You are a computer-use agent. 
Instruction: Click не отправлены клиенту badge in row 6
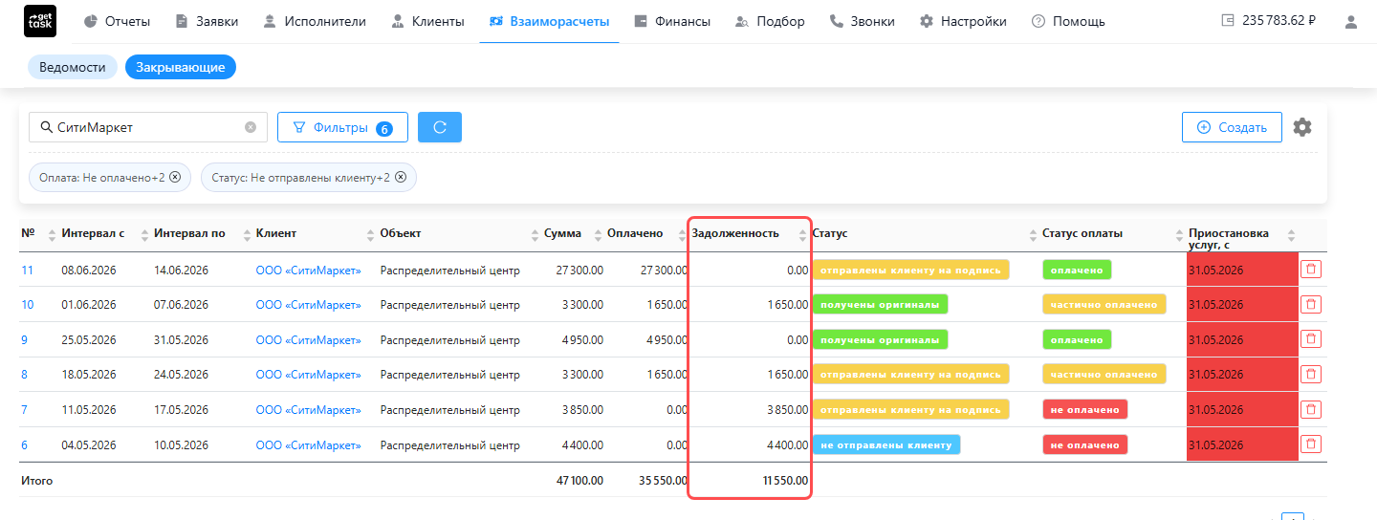click(886, 444)
